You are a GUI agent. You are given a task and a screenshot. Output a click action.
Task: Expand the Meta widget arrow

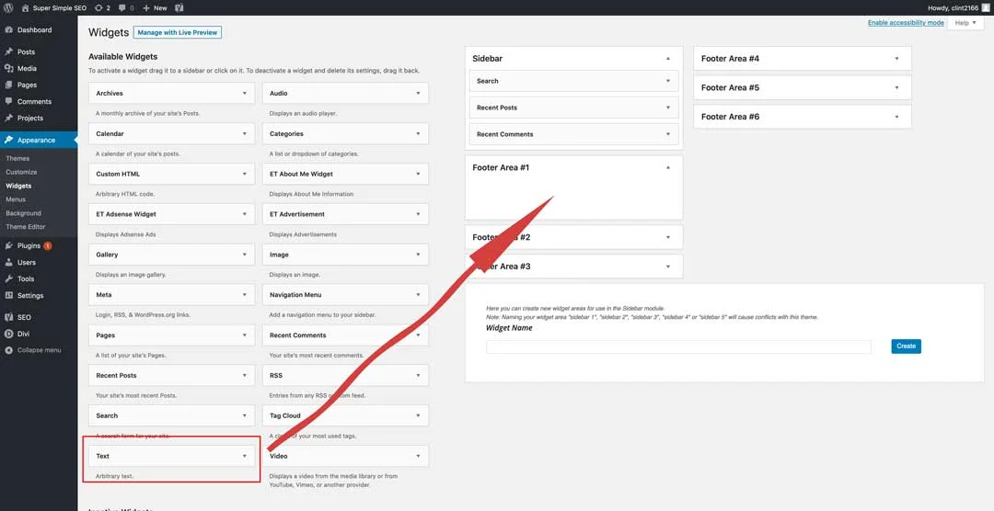(x=245, y=294)
